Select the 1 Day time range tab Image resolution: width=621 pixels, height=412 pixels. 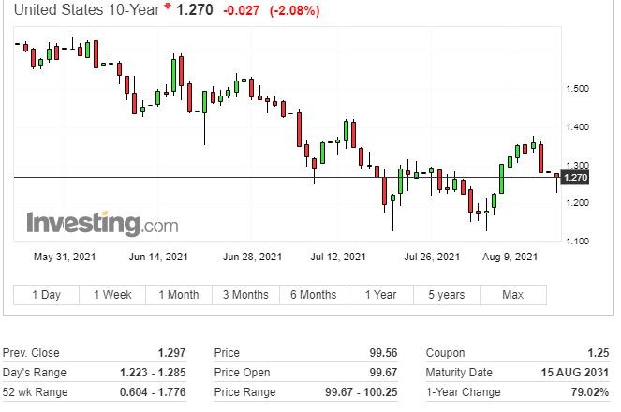click(x=46, y=295)
